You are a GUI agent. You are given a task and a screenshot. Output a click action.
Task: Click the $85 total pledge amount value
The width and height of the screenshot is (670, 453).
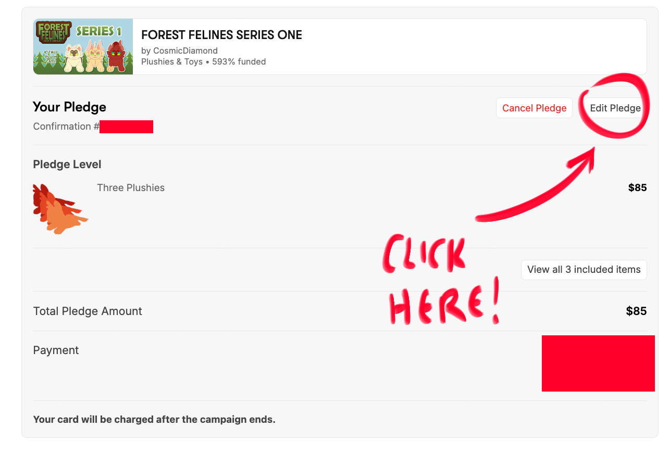pos(636,311)
